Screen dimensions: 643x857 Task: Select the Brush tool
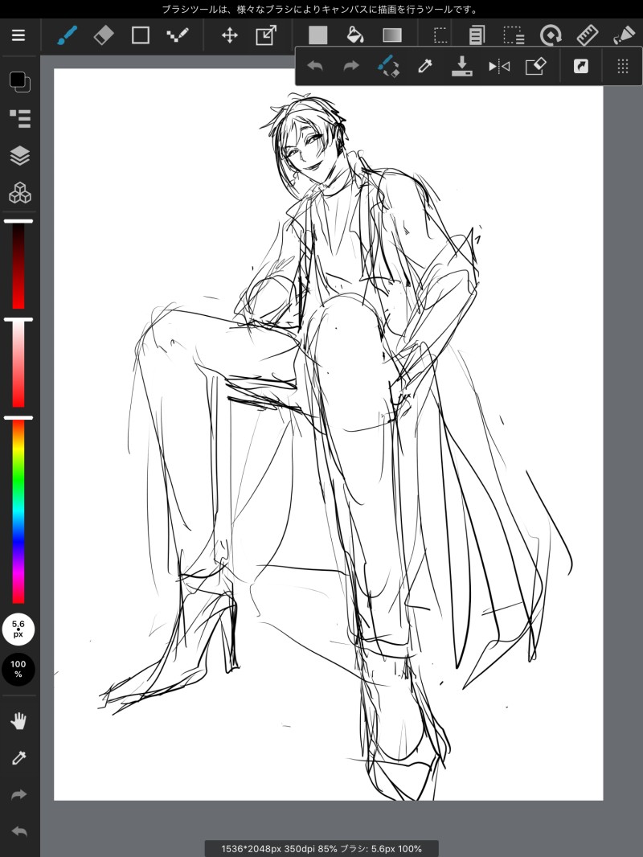[x=68, y=35]
